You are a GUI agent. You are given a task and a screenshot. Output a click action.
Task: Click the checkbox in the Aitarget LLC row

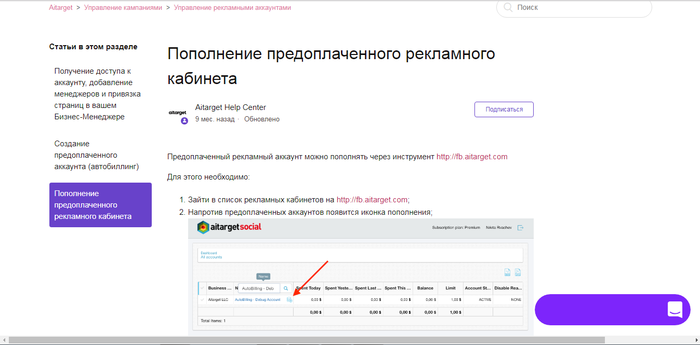click(203, 300)
